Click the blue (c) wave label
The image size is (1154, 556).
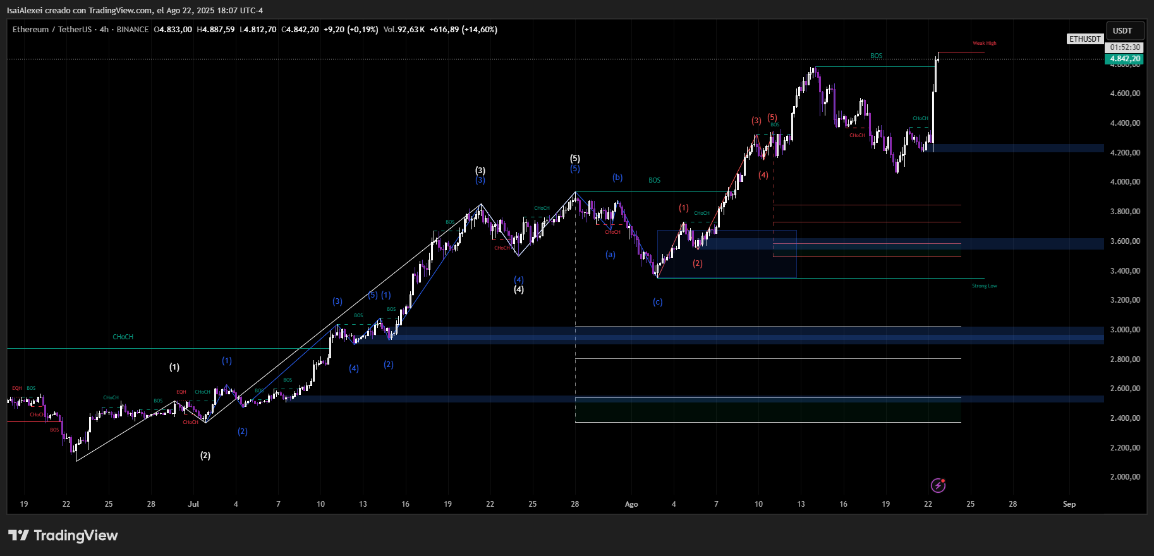click(658, 302)
